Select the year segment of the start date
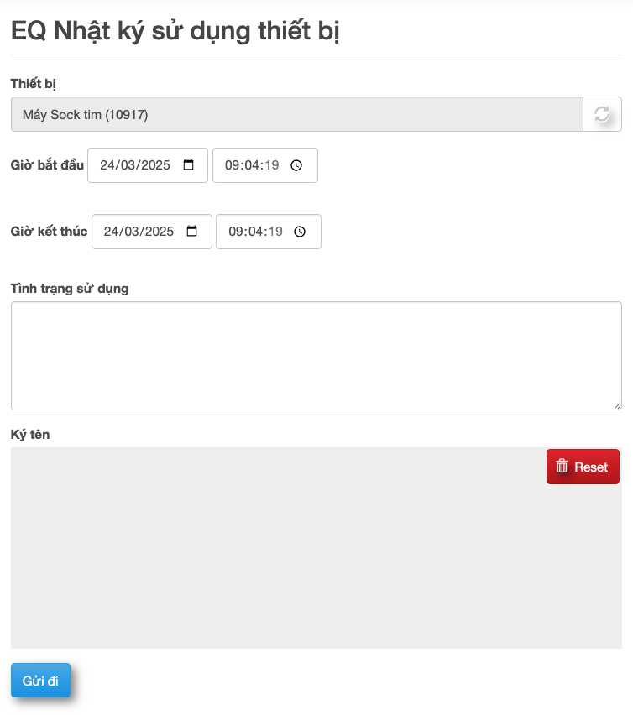Image resolution: width=633 pixels, height=715 pixels. 155,165
